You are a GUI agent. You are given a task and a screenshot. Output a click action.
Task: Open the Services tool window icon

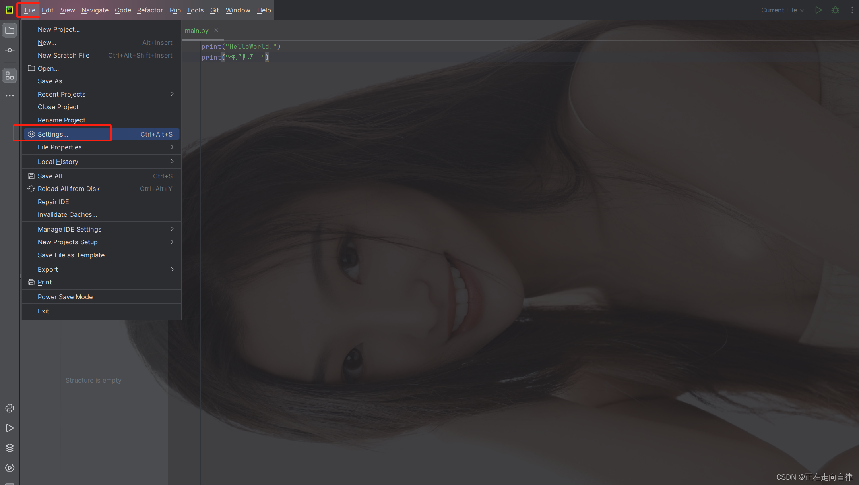click(10, 468)
